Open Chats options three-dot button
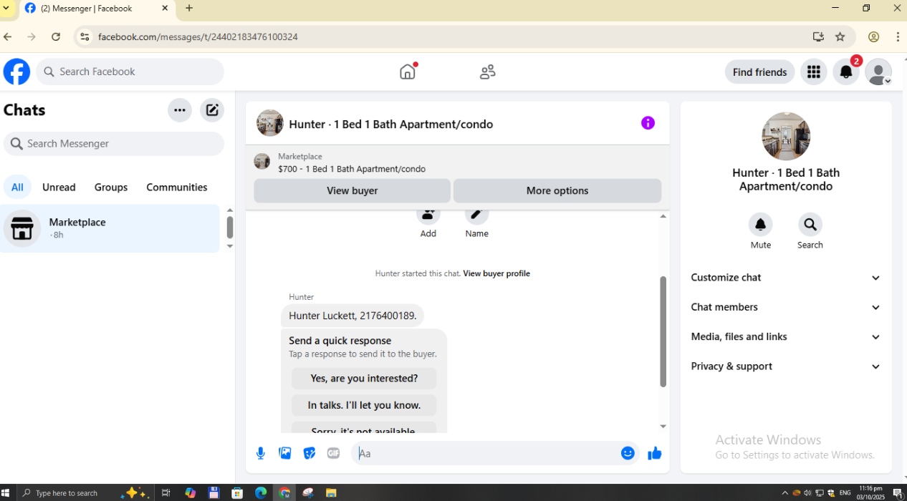Image resolution: width=907 pixels, height=501 pixels. (180, 110)
